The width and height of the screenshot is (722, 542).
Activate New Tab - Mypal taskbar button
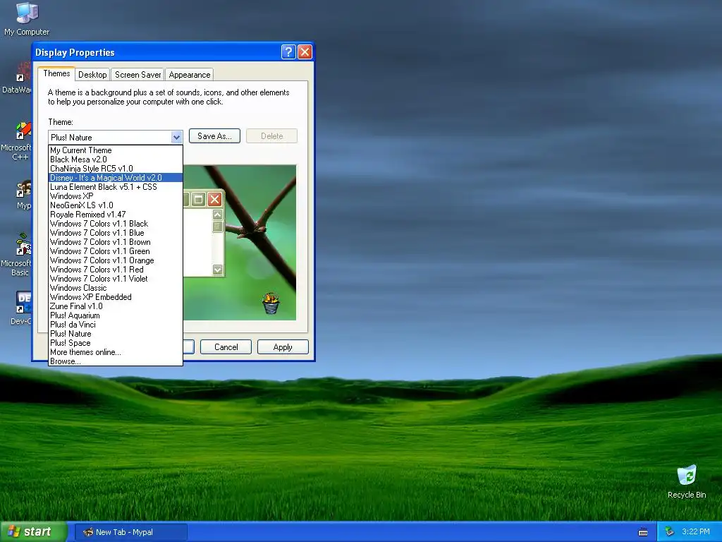(130, 532)
